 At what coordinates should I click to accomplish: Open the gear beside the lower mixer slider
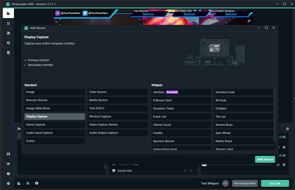point(284,165)
